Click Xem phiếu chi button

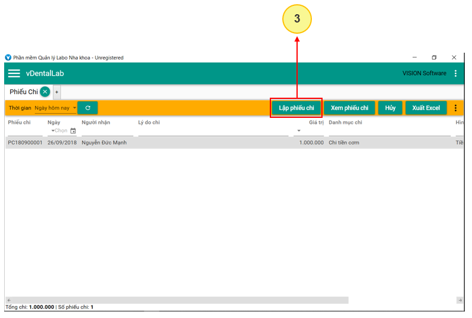[349, 108]
